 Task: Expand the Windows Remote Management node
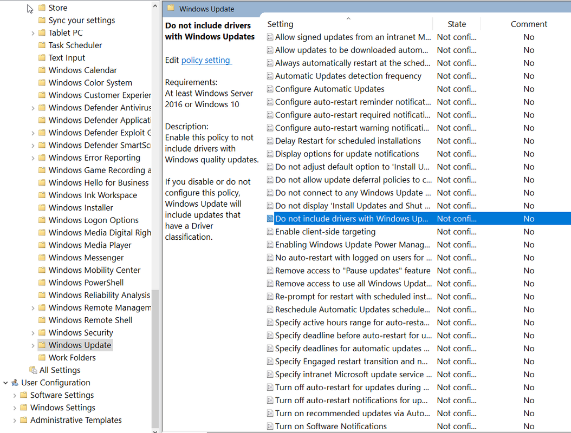click(x=33, y=308)
